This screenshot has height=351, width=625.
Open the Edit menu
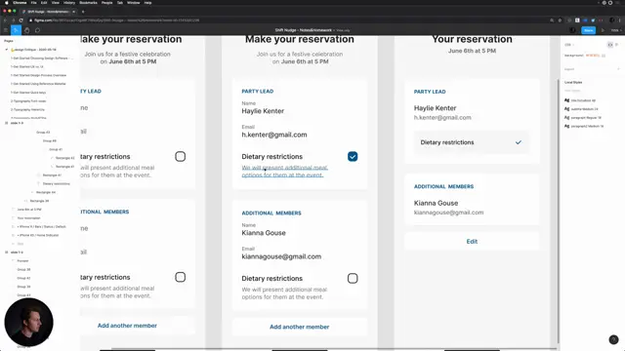pos(44,3)
